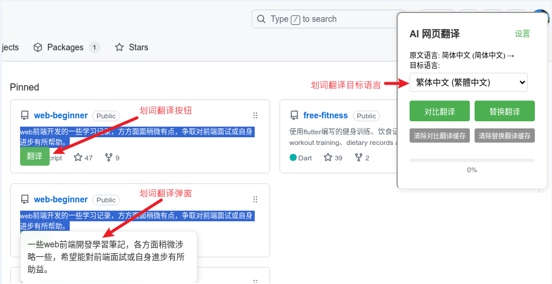Click the green 翻译 selection button
Viewport: 552px width, 284px height.
[35, 156]
